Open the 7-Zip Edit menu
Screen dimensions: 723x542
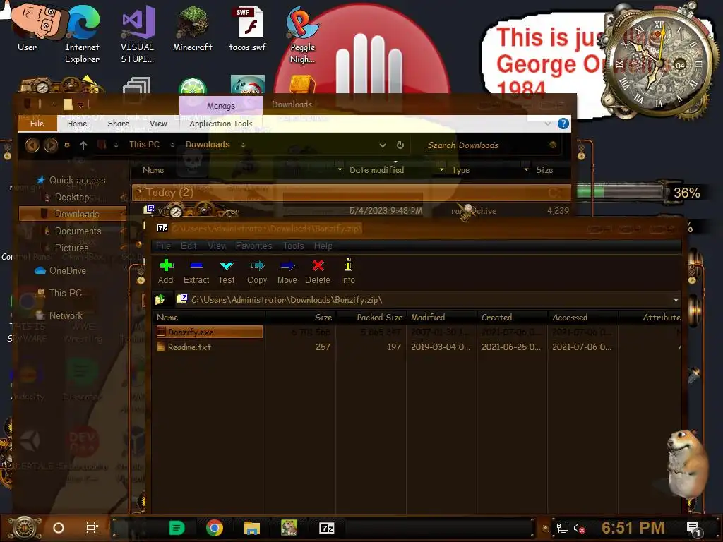click(x=189, y=246)
